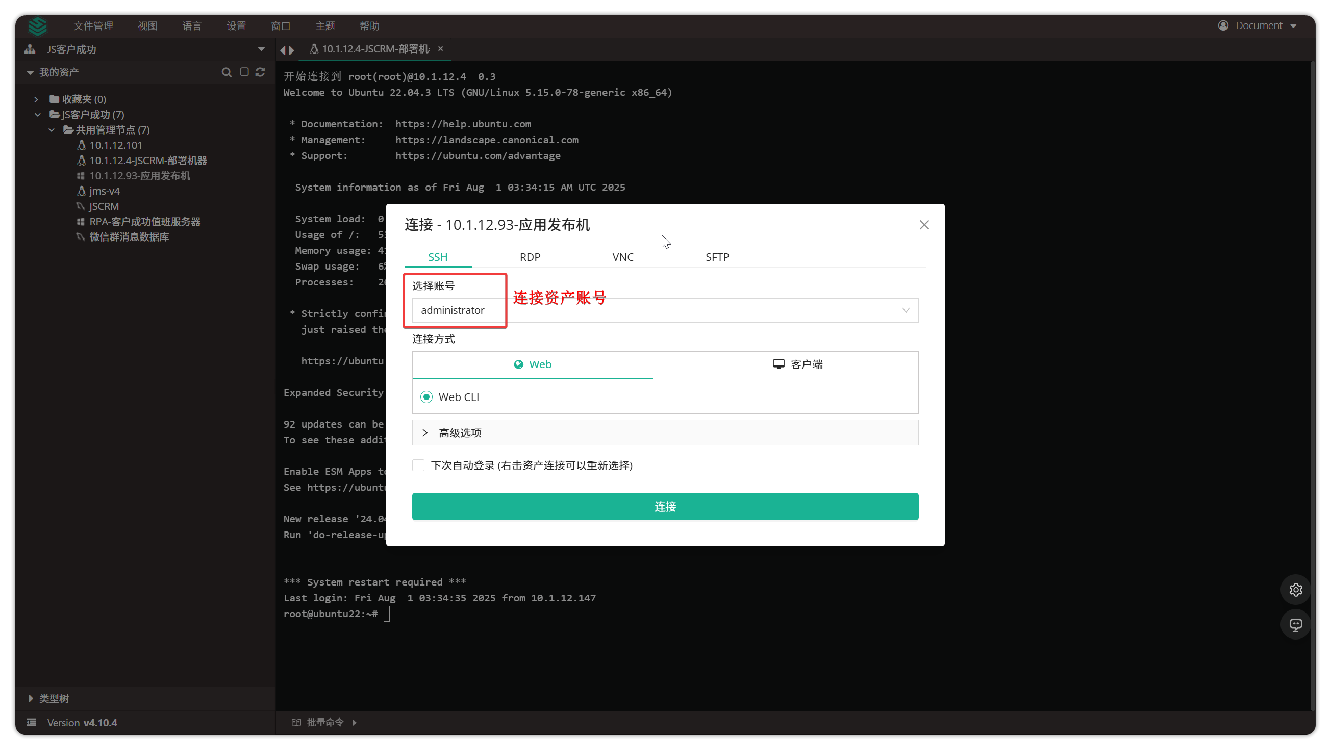Screen dimensions: 1331x745
Task: Switch to the SFTP protocol tab
Action: pyautogui.click(x=717, y=257)
